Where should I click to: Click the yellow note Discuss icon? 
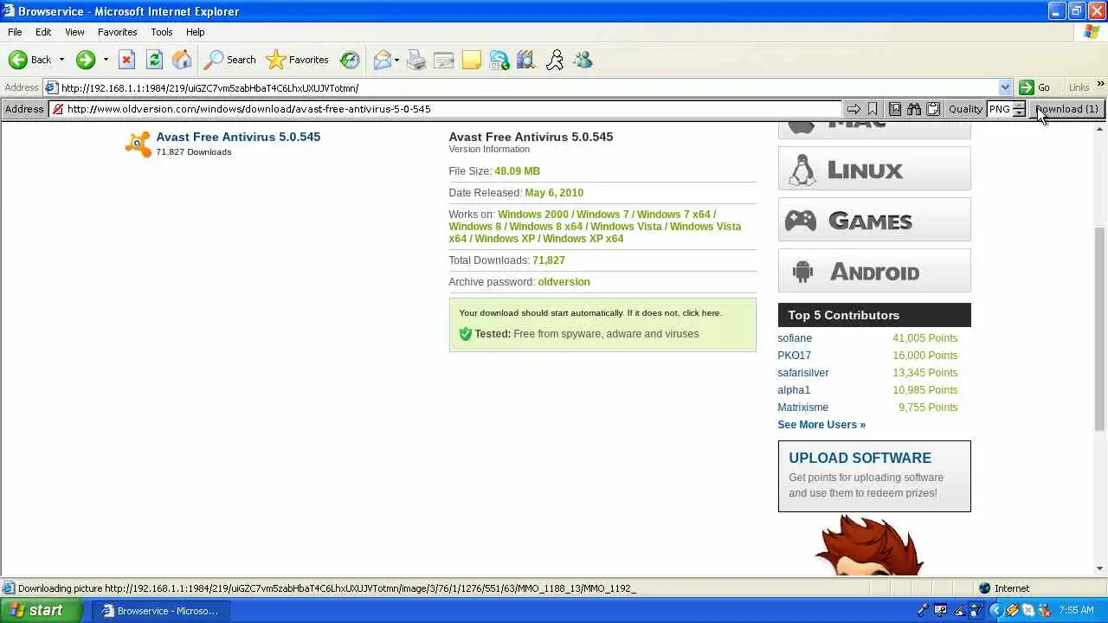[472, 60]
